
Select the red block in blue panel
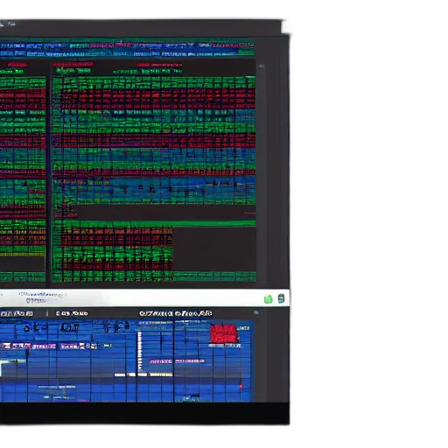pos(224,333)
